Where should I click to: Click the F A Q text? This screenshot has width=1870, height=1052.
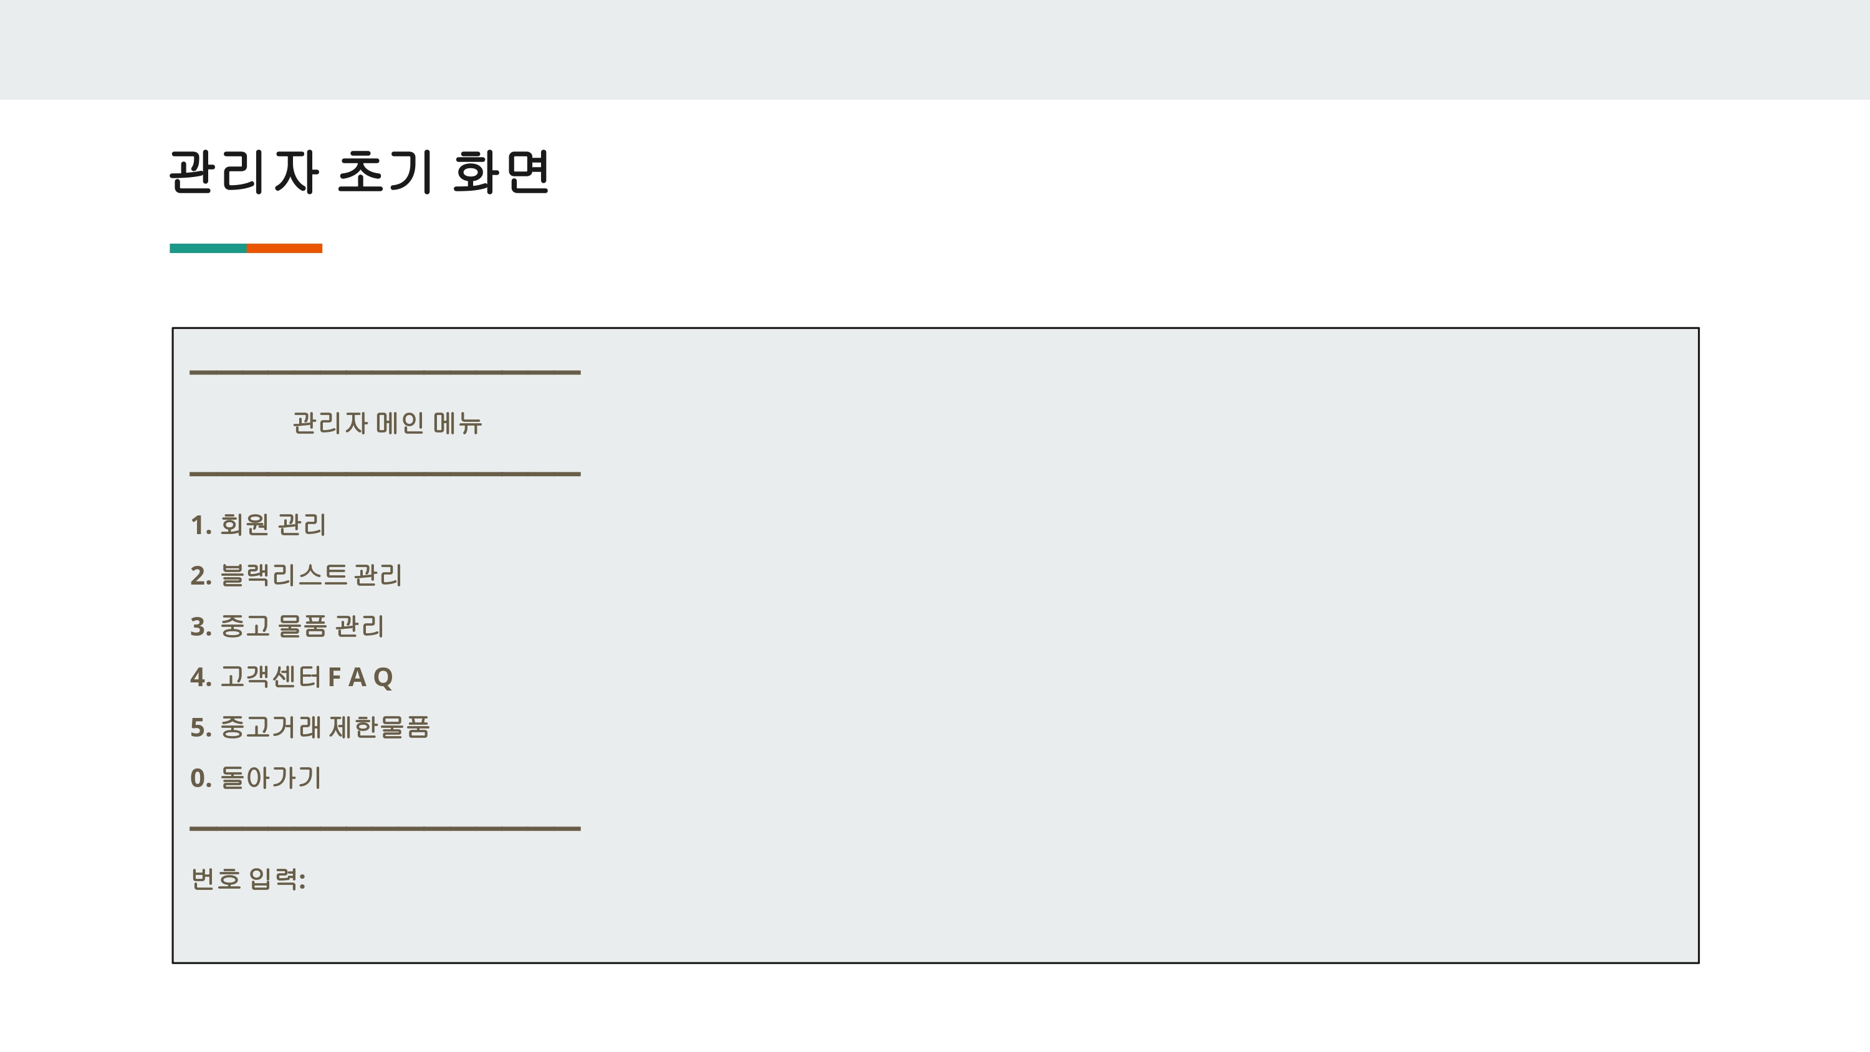tap(361, 677)
